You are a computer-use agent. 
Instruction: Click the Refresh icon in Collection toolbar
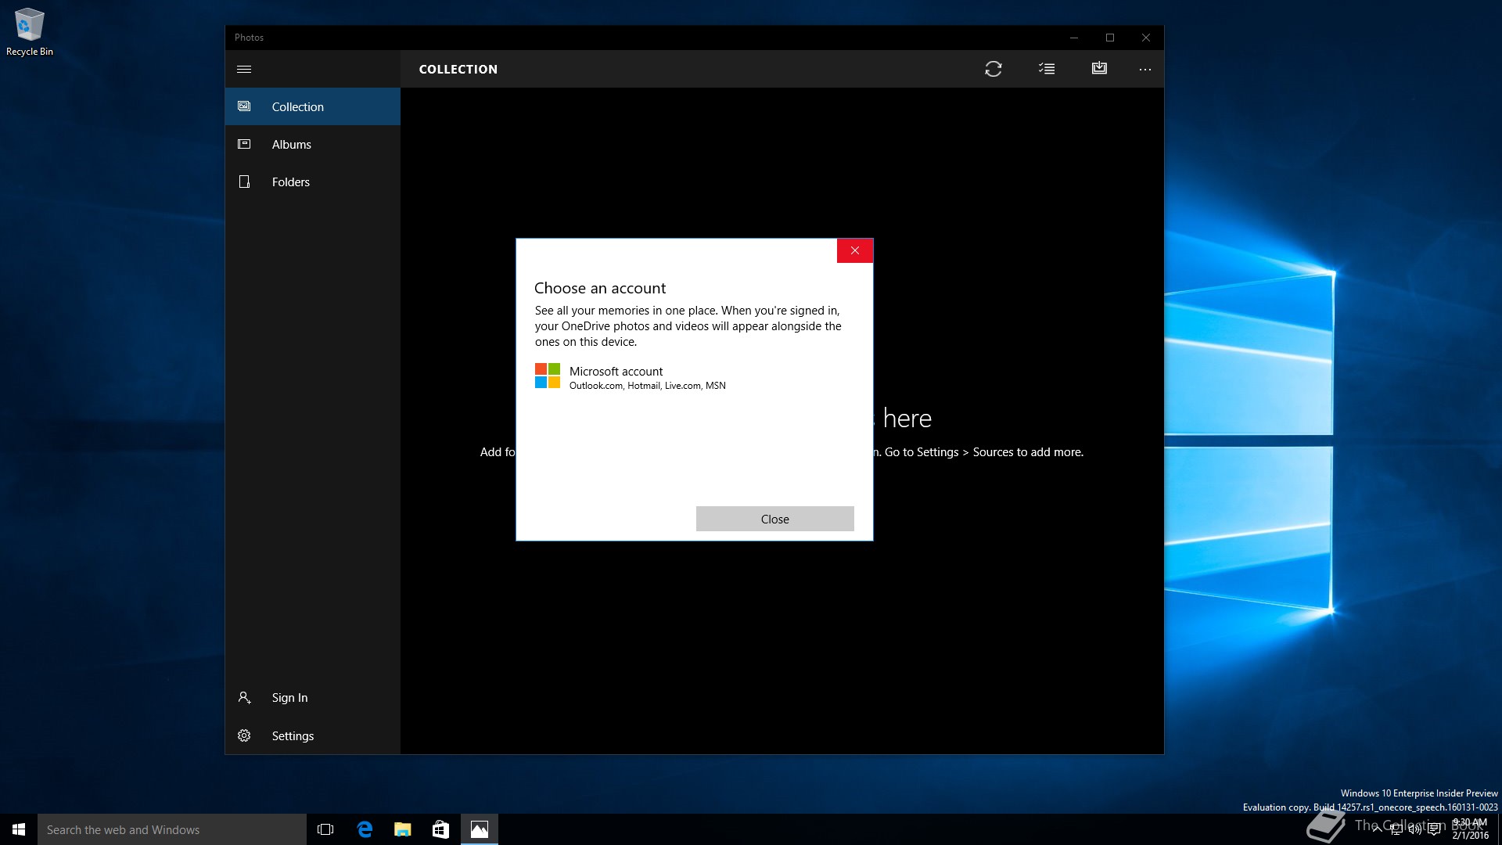point(993,69)
